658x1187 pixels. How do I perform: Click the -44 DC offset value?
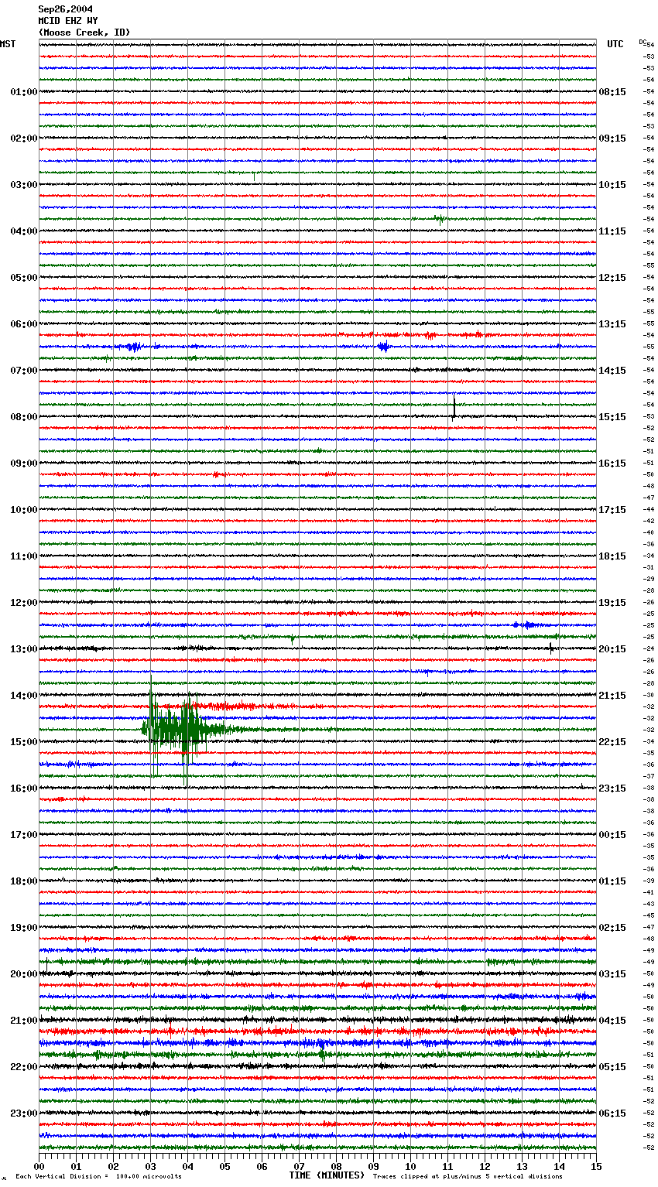tap(649, 510)
